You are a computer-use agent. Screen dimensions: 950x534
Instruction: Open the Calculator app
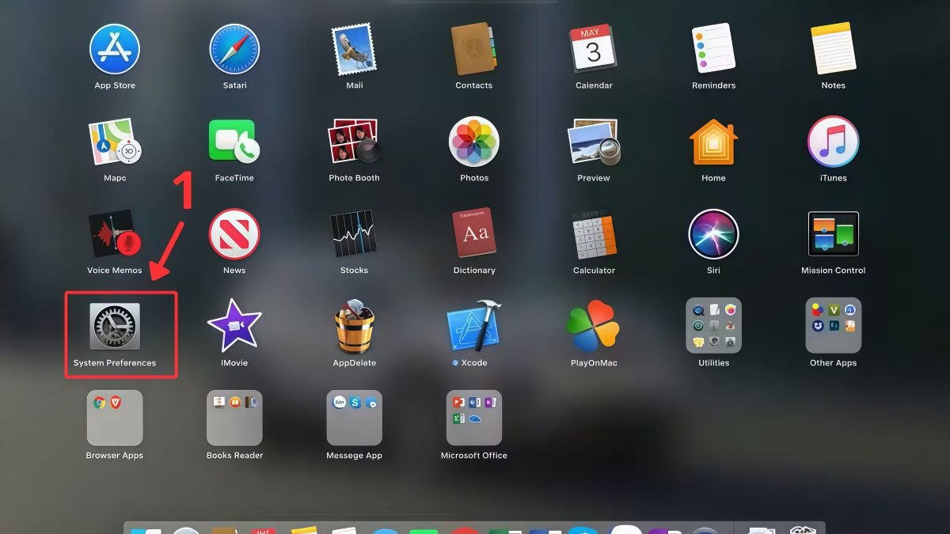pyautogui.click(x=594, y=234)
